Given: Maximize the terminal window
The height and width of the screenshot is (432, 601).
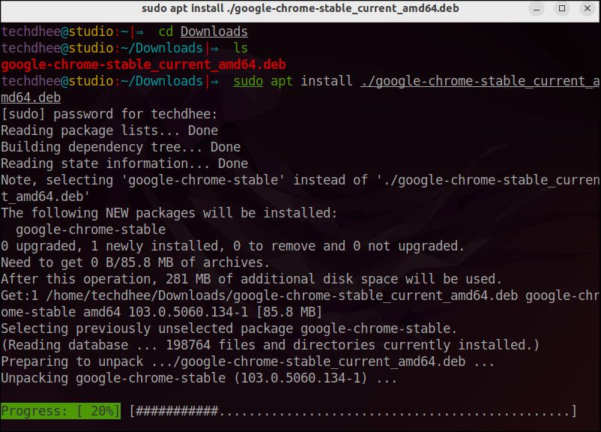Looking at the screenshot, I should pos(562,8).
